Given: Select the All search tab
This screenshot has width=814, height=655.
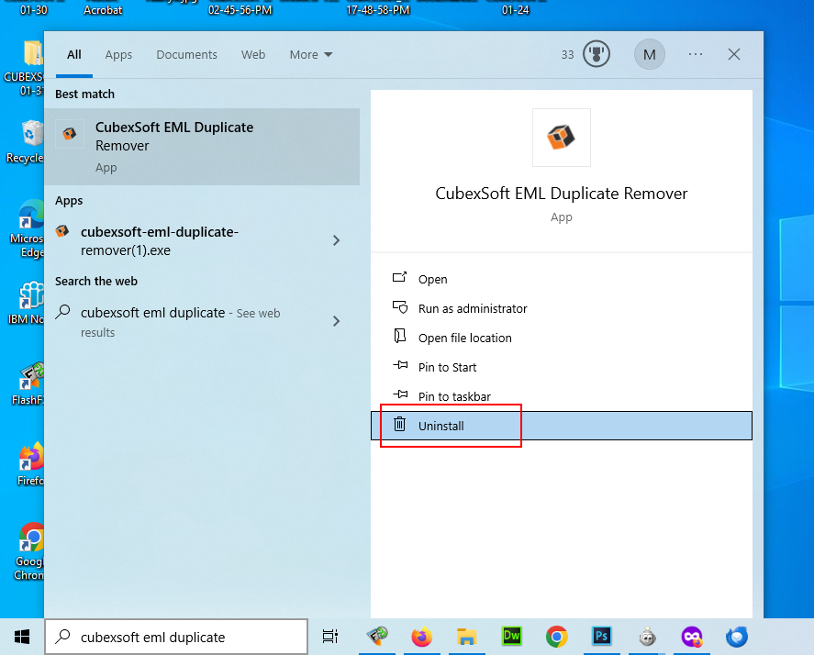Looking at the screenshot, I should [x=73, y=54].
